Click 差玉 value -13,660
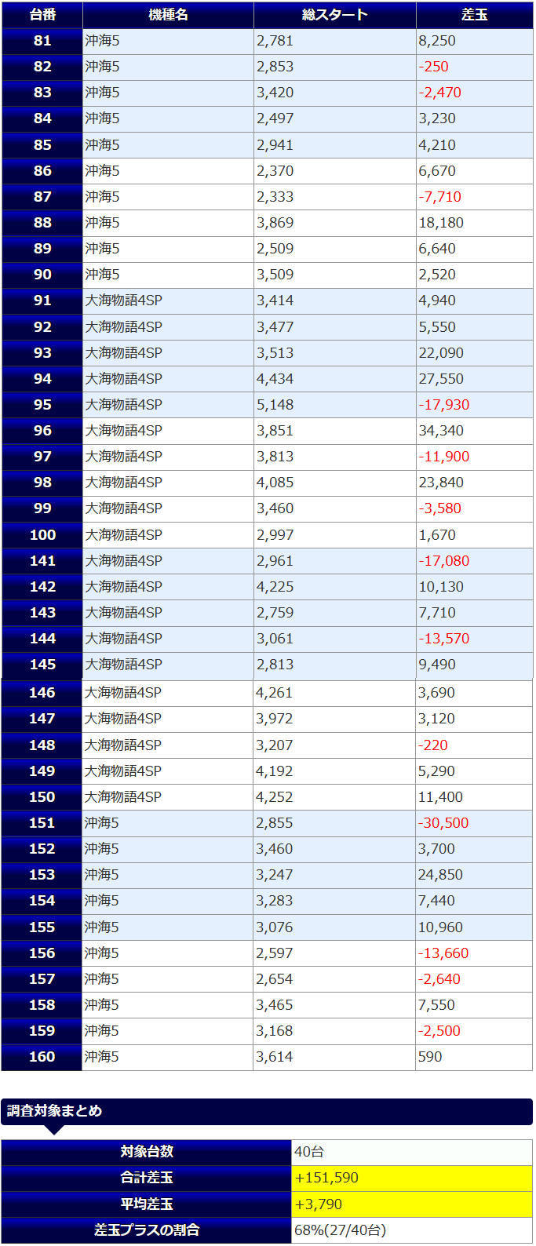The width and height of the screenshot is (536, 1246). [443, 953]
